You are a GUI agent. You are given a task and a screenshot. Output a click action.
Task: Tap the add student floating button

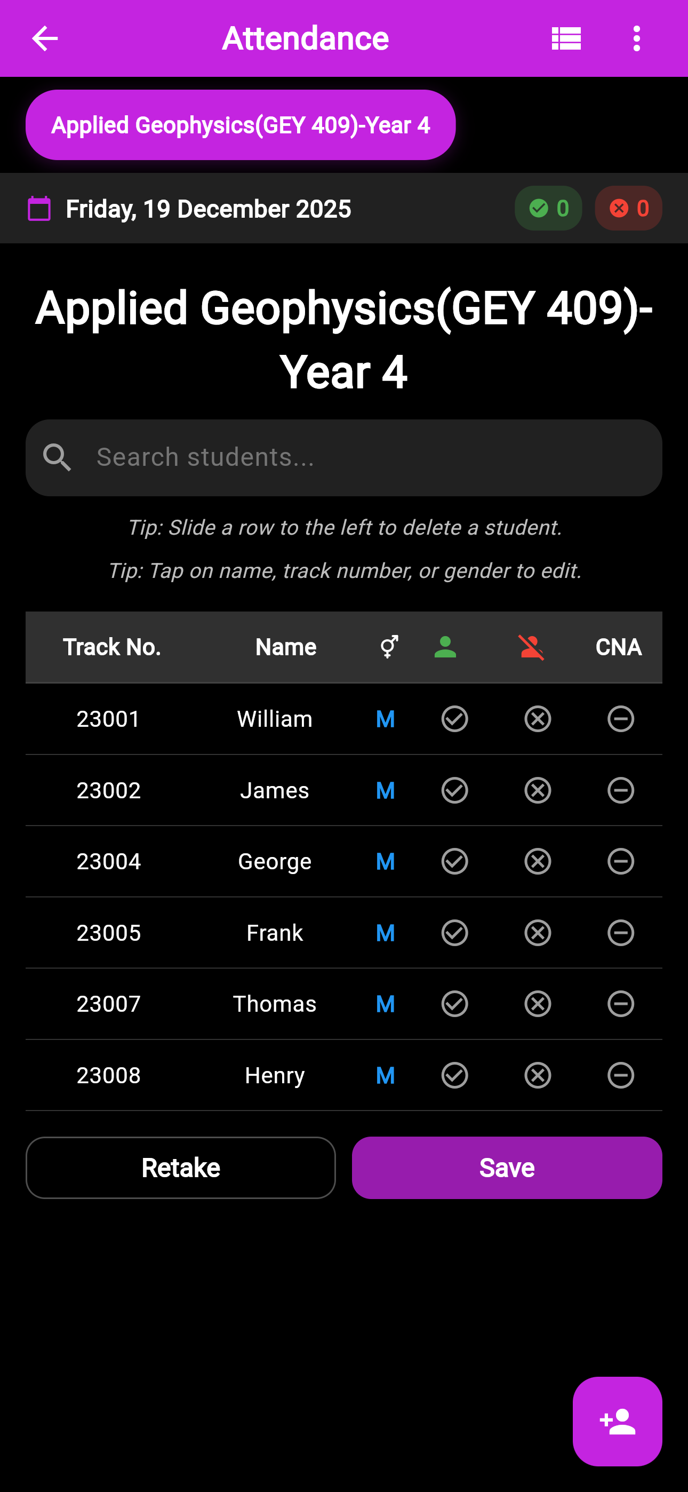coord(617,1422)
